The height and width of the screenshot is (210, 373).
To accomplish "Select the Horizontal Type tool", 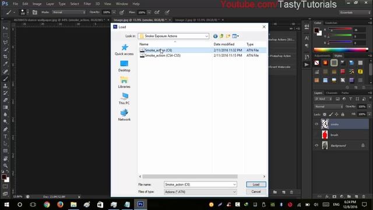I will click(5, 136).
